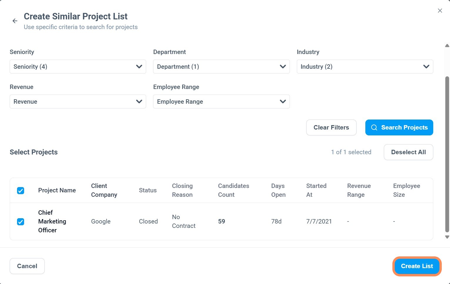Uncheck the Chief Marketing Officer row checkbox
This screenshot has width=450, height=284.
pyautogui.click(x=21, y=222)
